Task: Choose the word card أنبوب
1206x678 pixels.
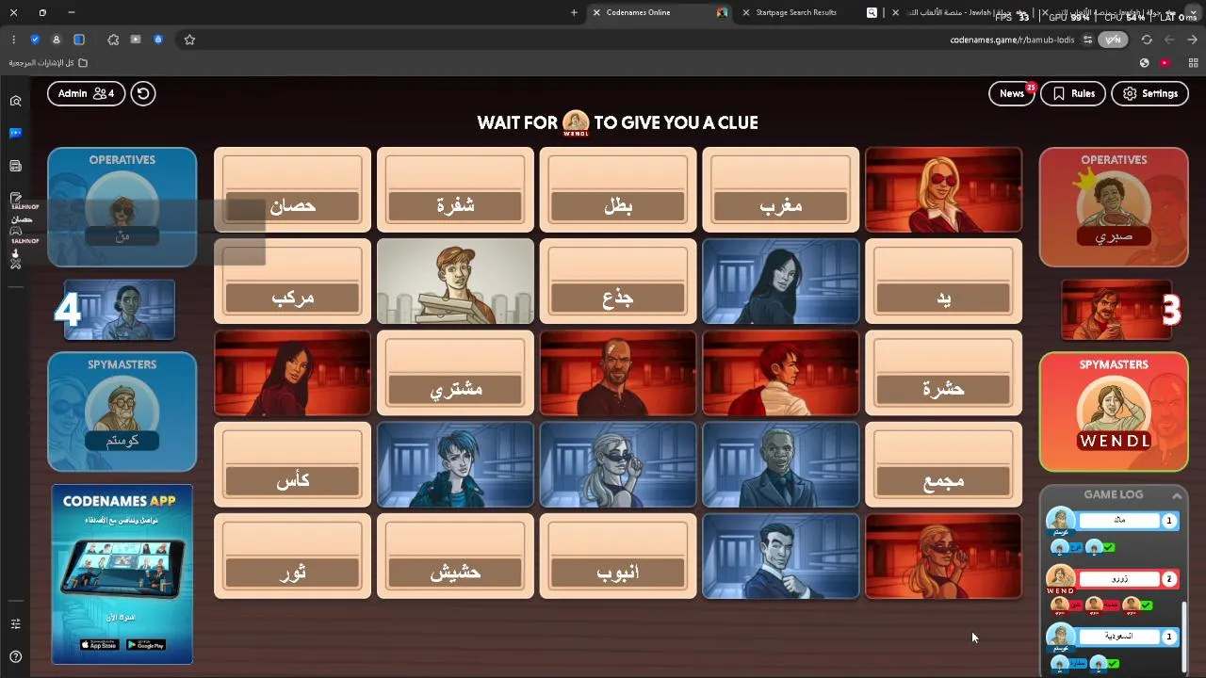Action: click(x=618, y=556)
